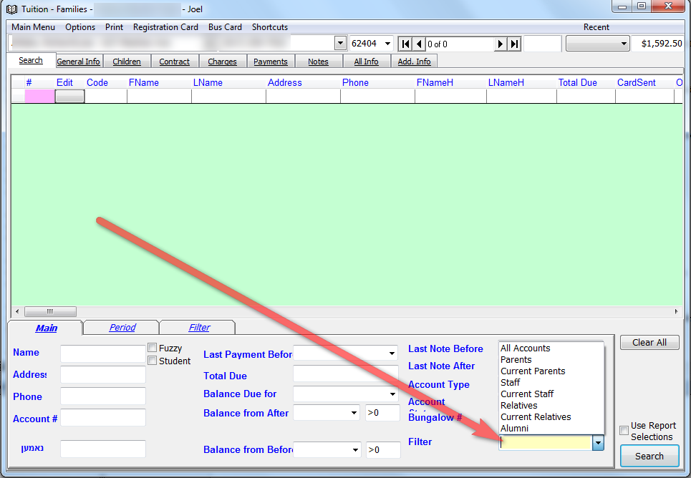Click the horizontal scrollbar thumb

pos(50,312)
